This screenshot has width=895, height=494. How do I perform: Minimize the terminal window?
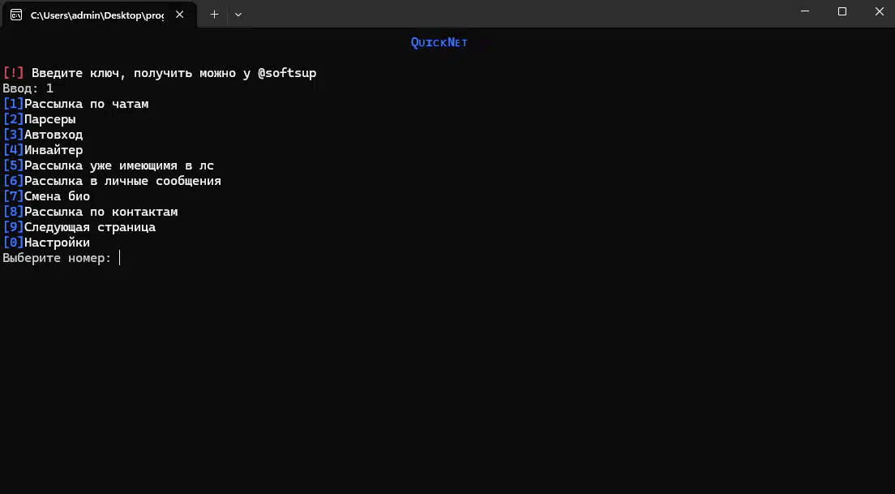pos(805,11)
